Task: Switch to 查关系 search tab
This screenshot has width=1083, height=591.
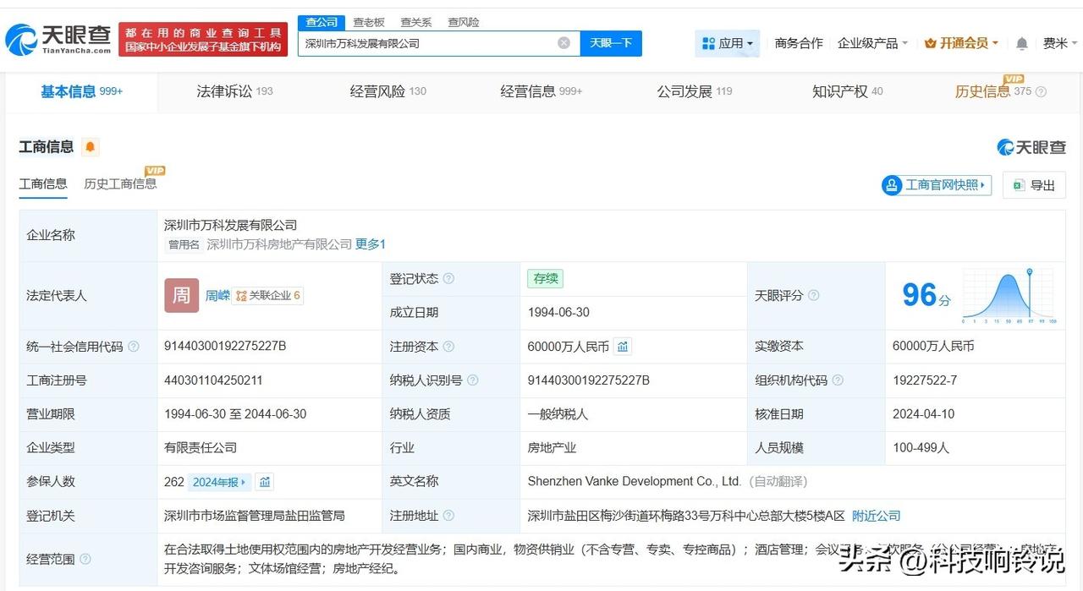Action: pyautogui.click(x=416, y=22)
